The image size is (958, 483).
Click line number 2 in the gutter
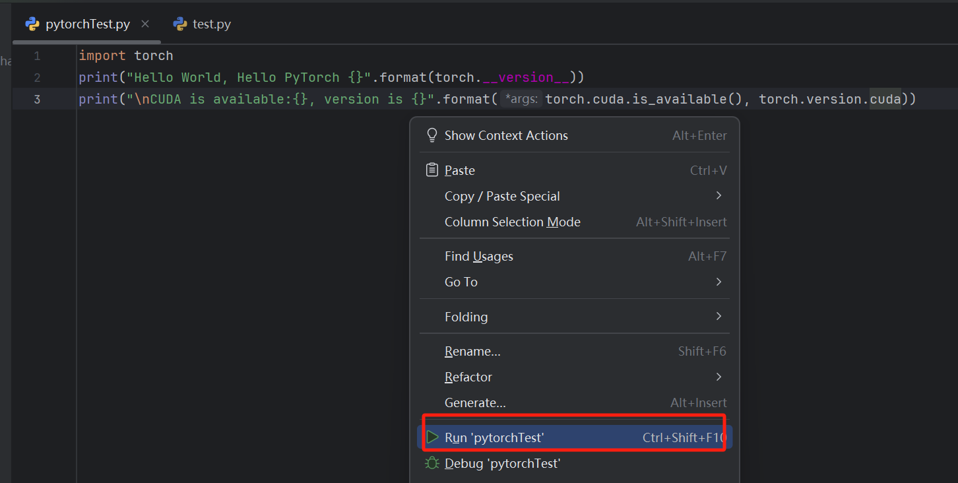37,78
